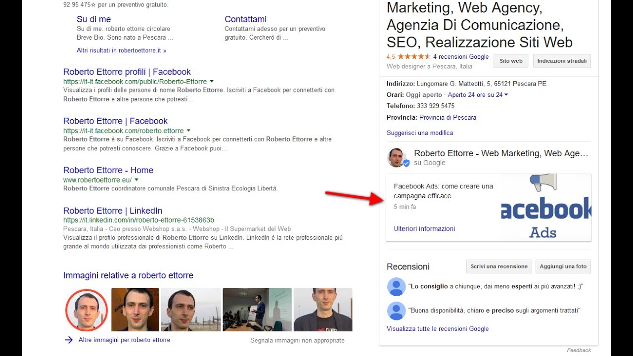Open the red-circled round portrait image
This screenshot has width=633, height=356.
tap(87, 310)
